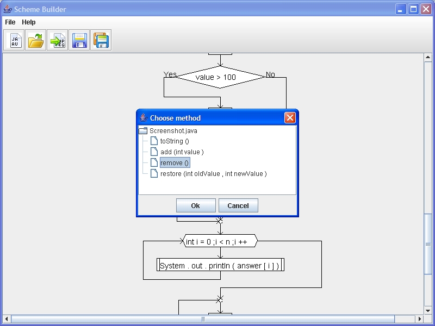Close the Scheme Builder window
435x326 pixels.
point(426,9)
